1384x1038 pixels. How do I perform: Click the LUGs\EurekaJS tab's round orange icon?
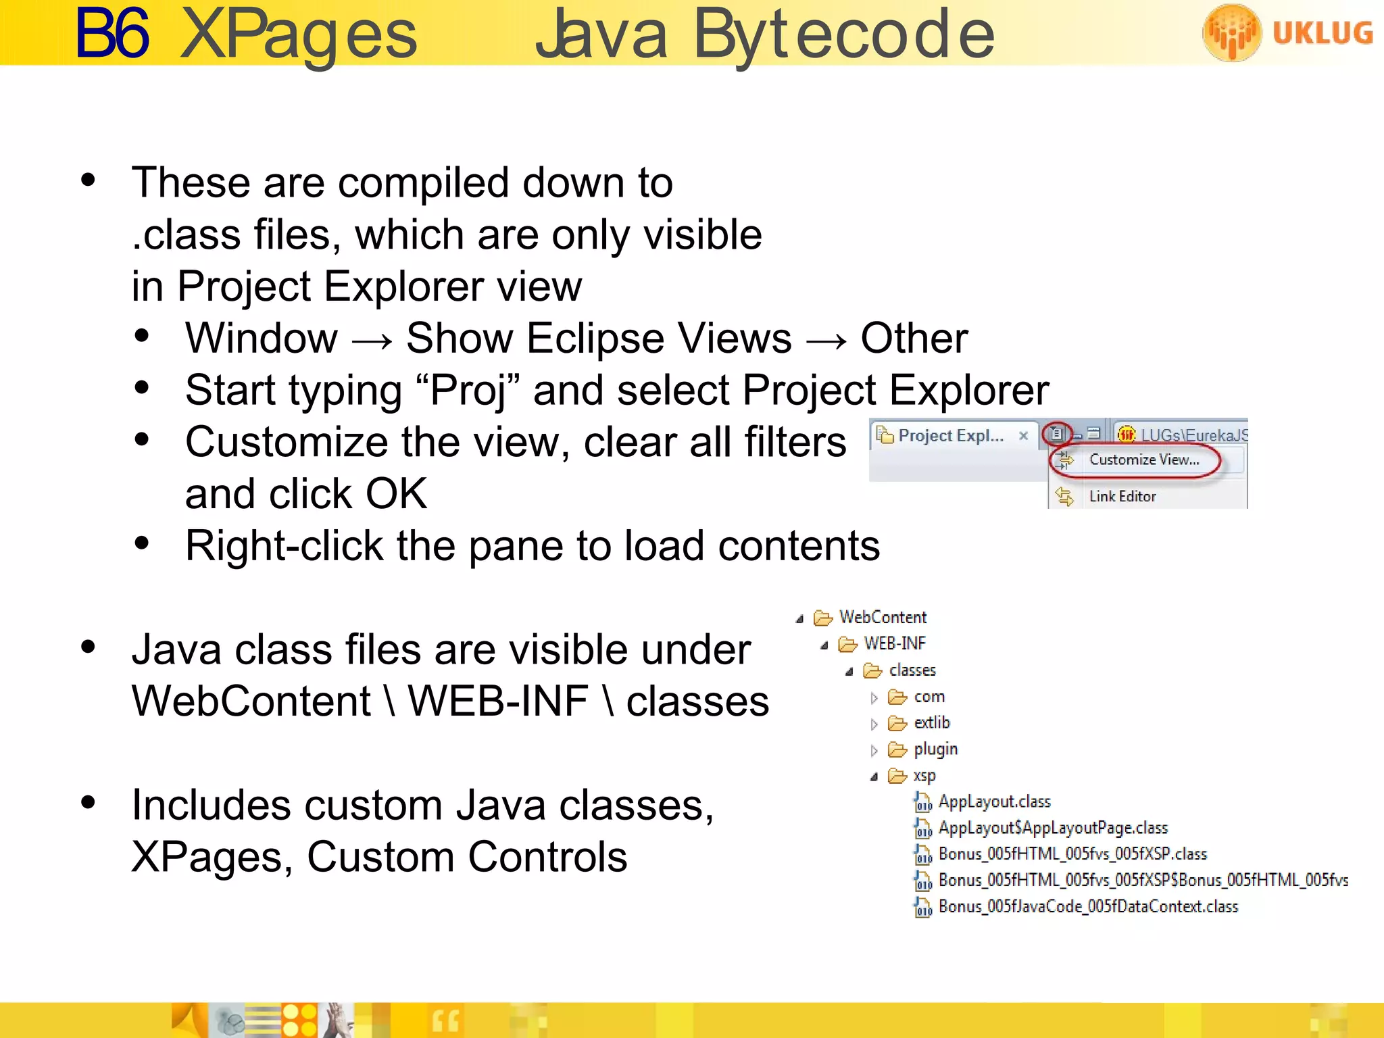(x=1127, y=434)
